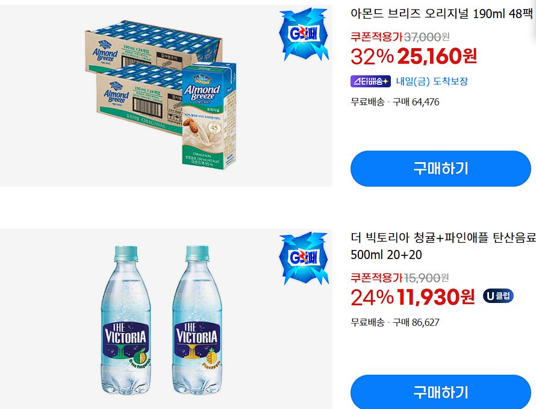The image size is (536, 409).
Task: Click the G-Festa badge on The Victoria item
Action: coord(304,258)
